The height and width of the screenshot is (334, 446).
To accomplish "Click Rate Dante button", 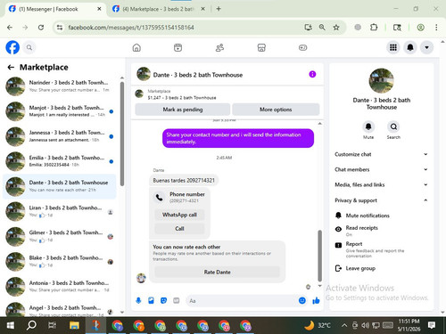I will point(217,272).
